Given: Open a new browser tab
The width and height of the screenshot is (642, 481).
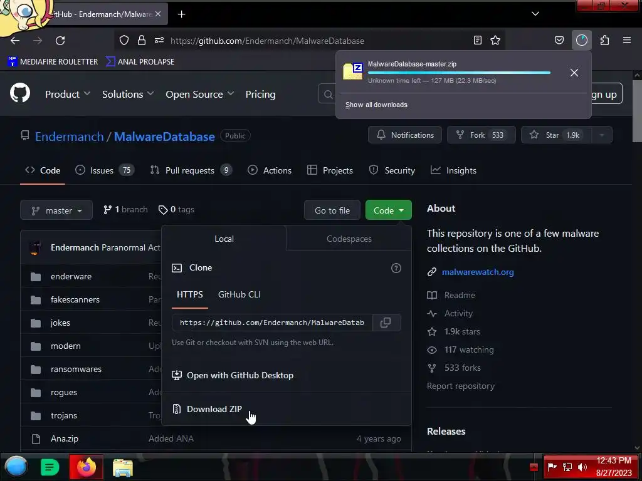Looking at the screenshot, I should 181,14.
